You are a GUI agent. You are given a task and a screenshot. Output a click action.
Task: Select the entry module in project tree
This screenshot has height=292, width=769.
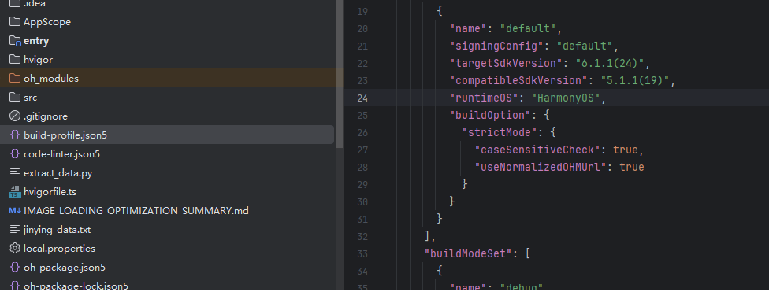167,41
